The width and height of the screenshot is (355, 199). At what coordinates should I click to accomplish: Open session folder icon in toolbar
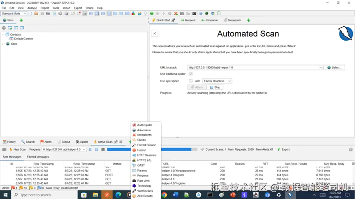[36, 14]
